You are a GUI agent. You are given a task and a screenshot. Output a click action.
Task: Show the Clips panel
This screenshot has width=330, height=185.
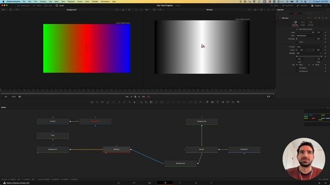48,6
